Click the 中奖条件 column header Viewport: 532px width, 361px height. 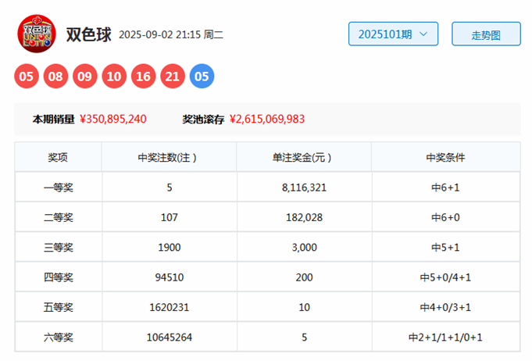pyautogui.click(x=445, y=157)
